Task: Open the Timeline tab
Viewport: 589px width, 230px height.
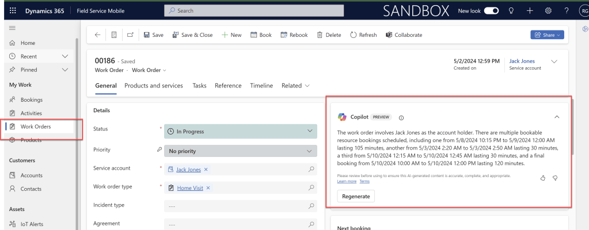Action: 261,86
